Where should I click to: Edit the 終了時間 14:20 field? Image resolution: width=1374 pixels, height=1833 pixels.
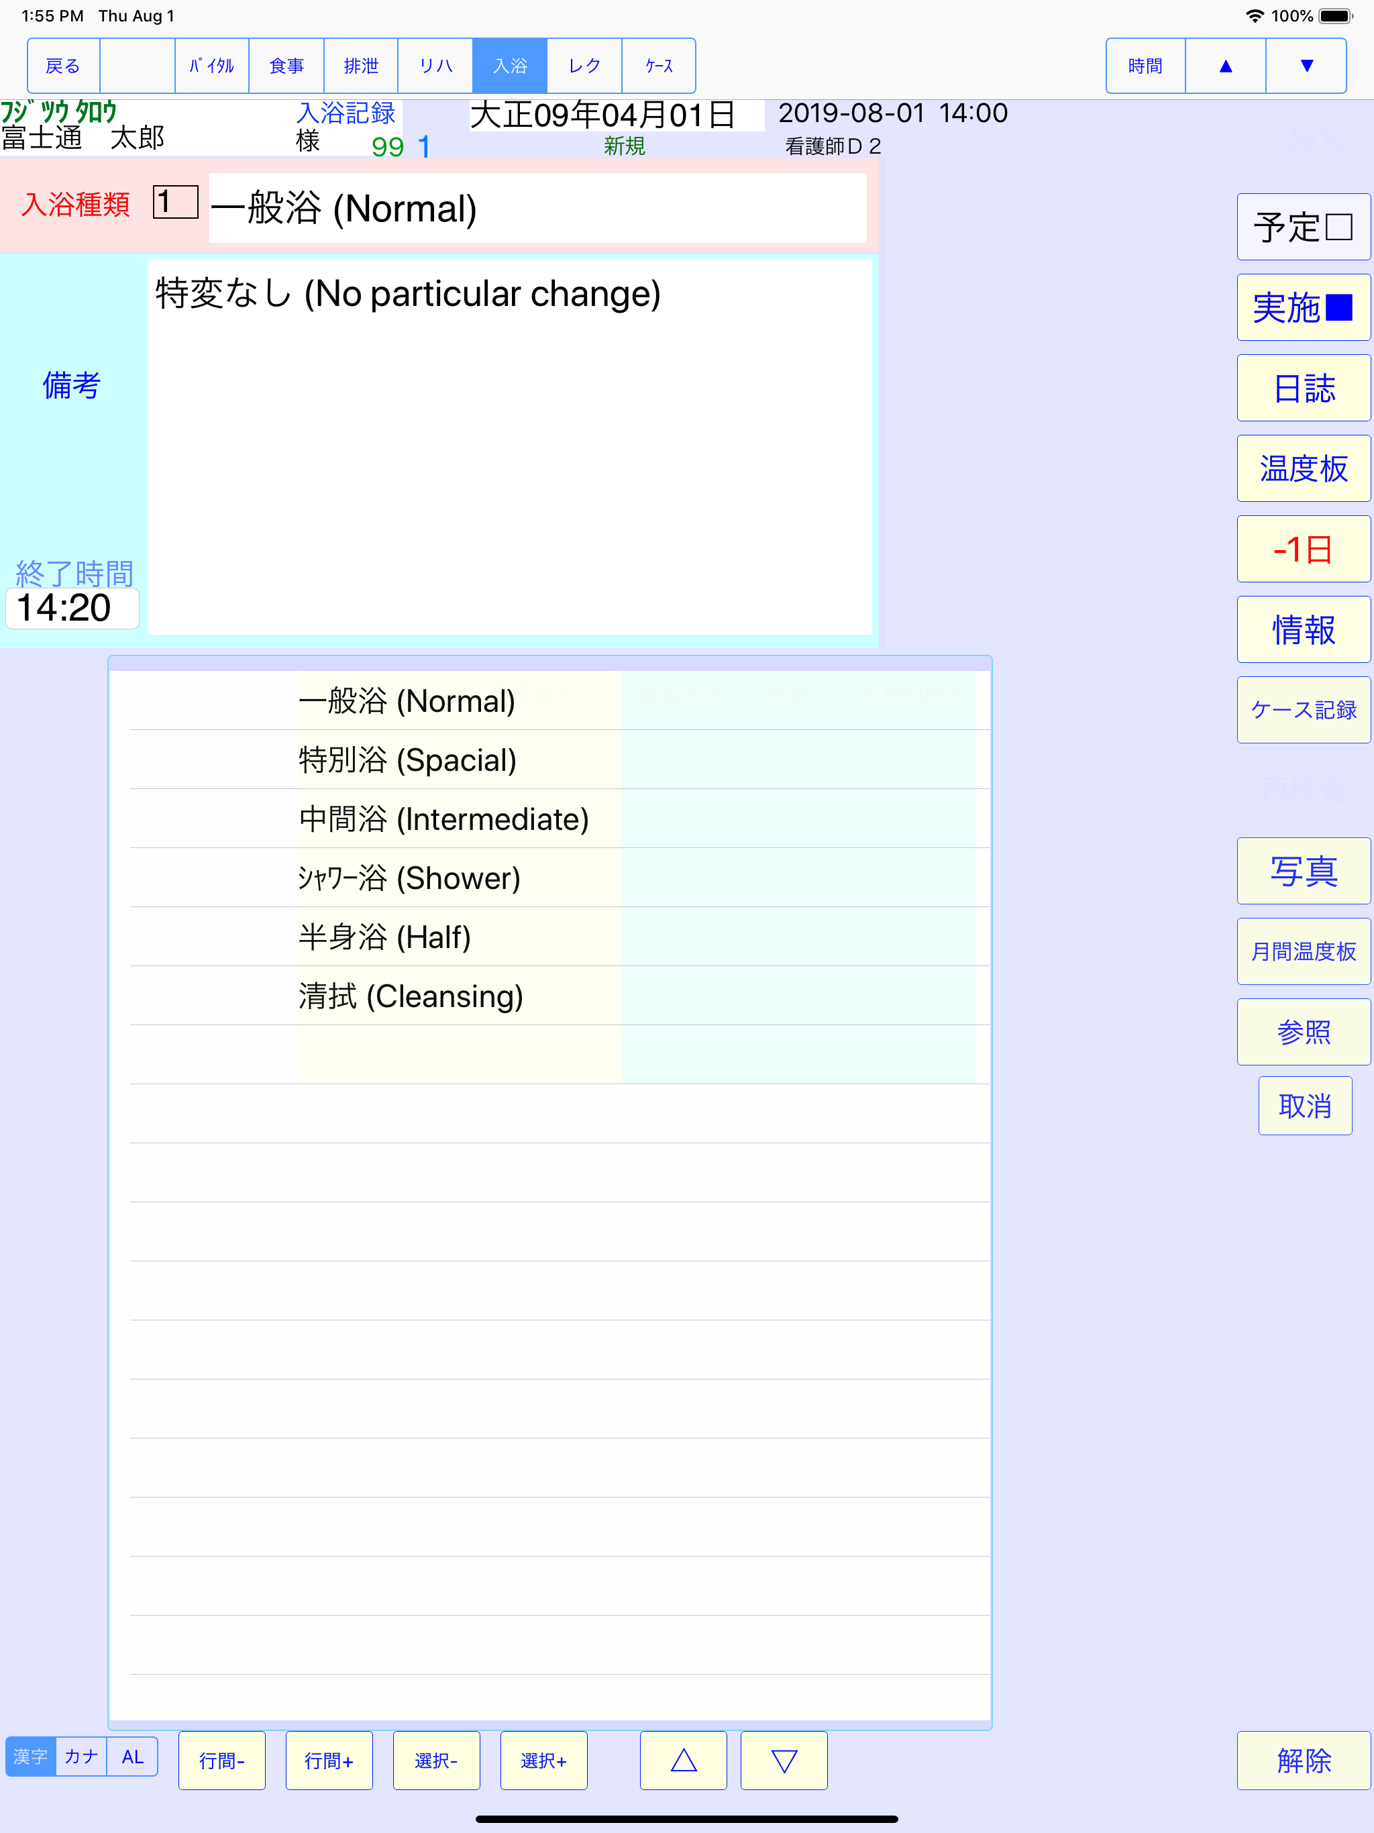72,609
